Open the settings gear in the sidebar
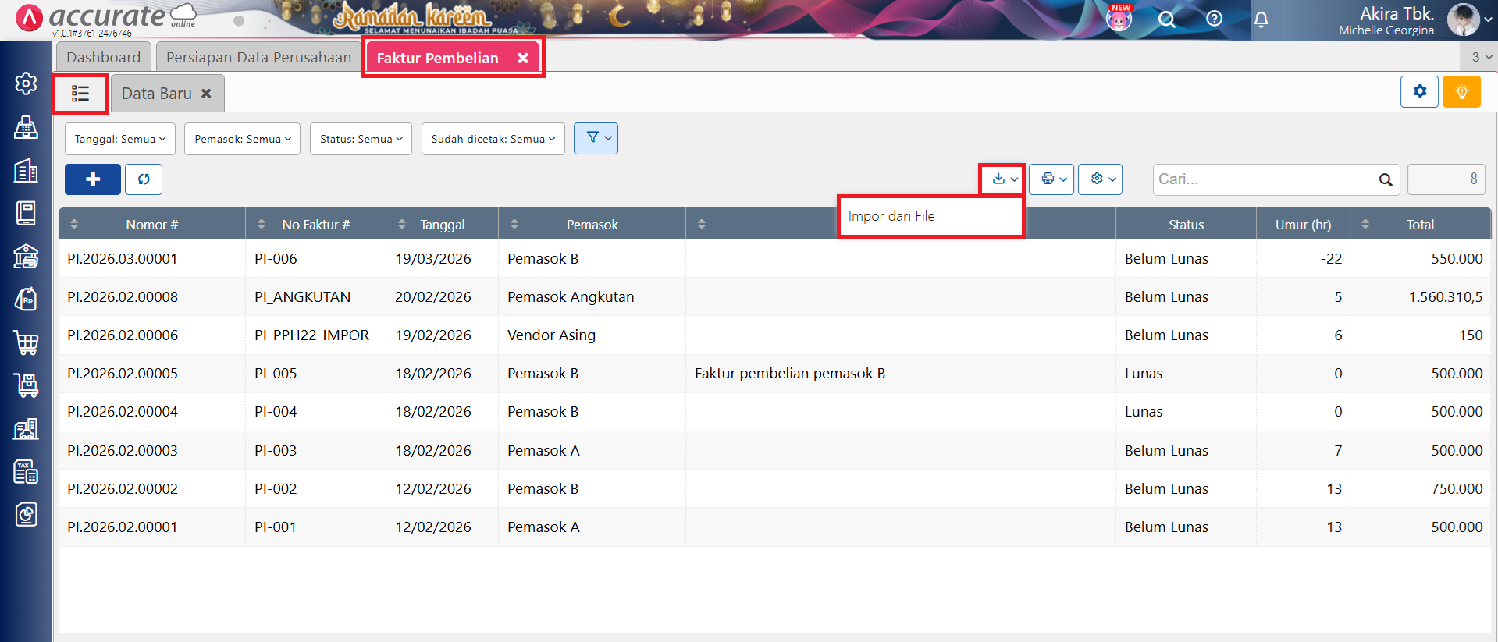This screenshot has width=1498, height=642. click(x=26, y=83)
